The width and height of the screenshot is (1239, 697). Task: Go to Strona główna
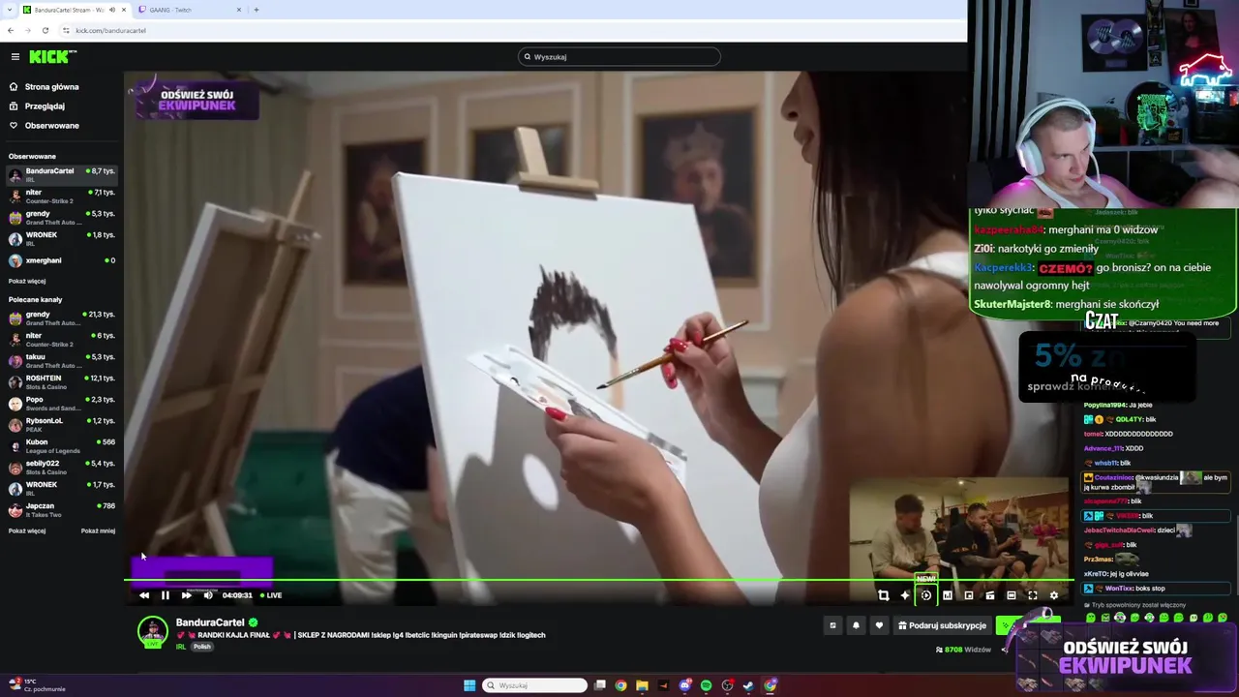tap(44, 87)
